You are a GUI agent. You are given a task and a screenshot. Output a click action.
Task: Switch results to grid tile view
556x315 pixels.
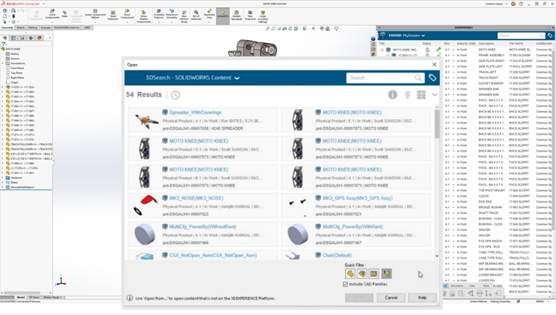pyautogui.click(x=422, y=95)
